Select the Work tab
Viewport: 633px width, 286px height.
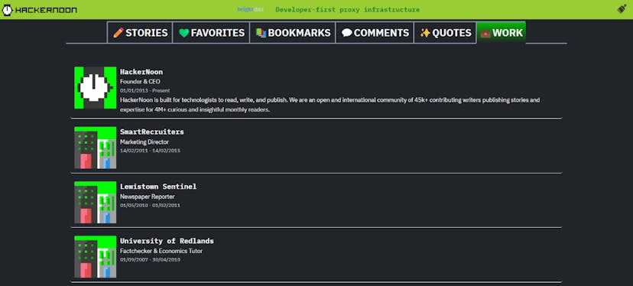pyautogui.click(x=501, y=32)
